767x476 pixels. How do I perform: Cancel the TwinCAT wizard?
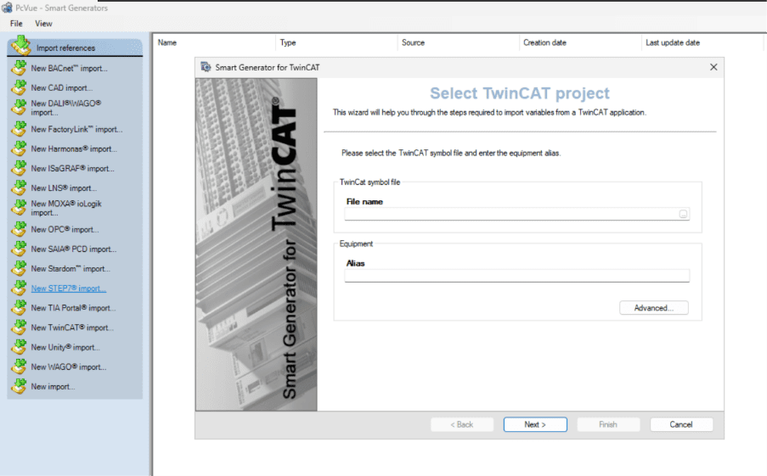tap(681, 424)
